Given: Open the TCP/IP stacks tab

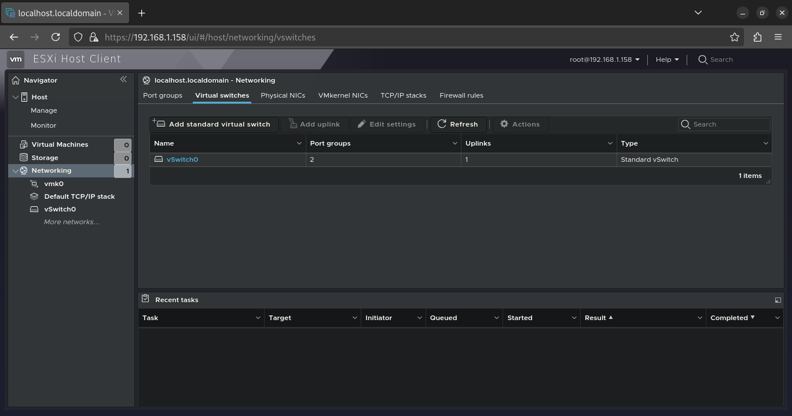Looking at the screenshot, I should click(404, 95).
